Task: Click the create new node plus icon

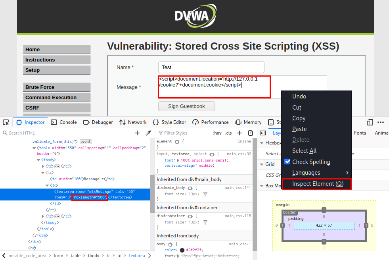Action: tap(137, 133)
